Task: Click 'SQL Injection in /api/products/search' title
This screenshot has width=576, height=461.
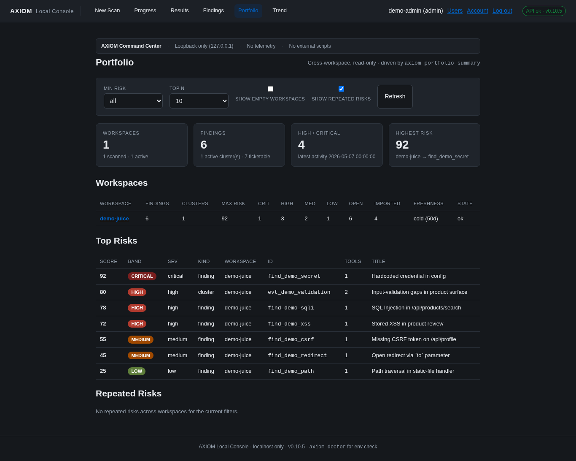Action: click(416, 308)
